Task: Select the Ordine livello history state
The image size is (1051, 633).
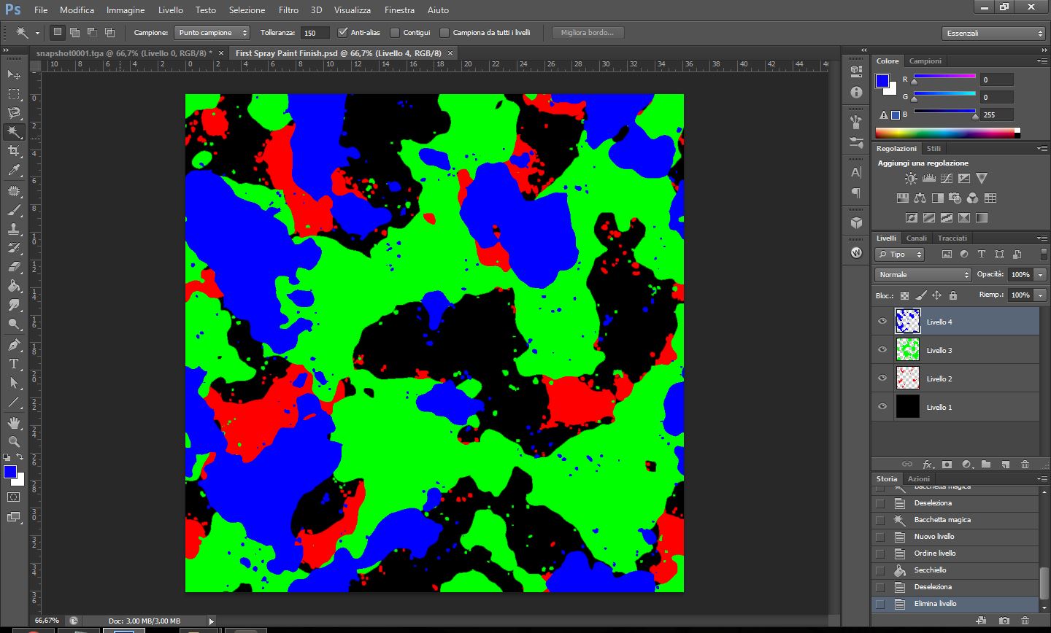Action: 955,554
